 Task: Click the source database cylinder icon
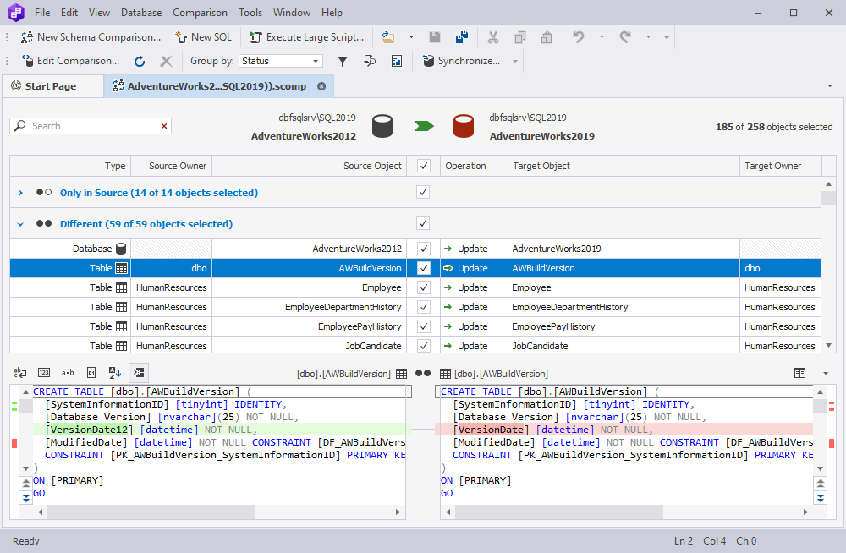click(382, 126)
